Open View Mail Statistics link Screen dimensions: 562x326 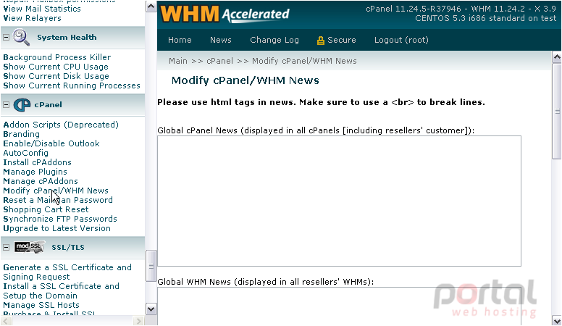tap(42, 9)
